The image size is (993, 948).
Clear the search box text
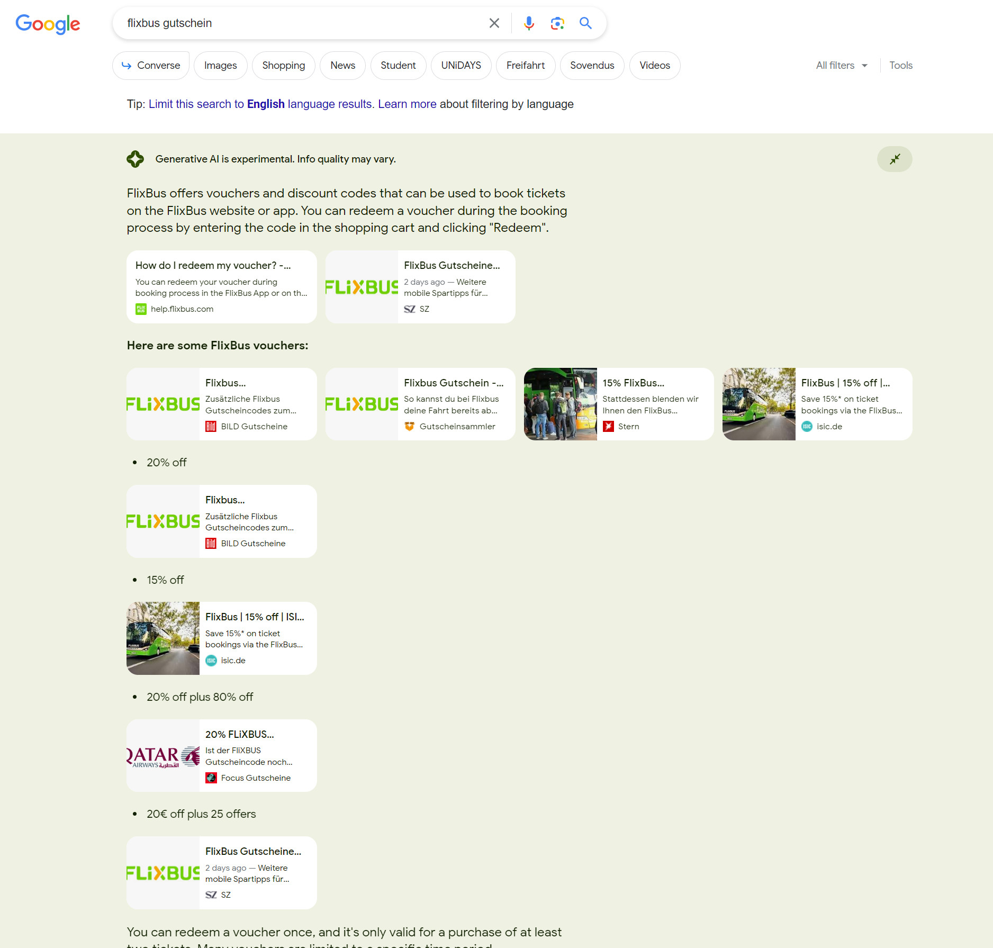pos(494,23)
